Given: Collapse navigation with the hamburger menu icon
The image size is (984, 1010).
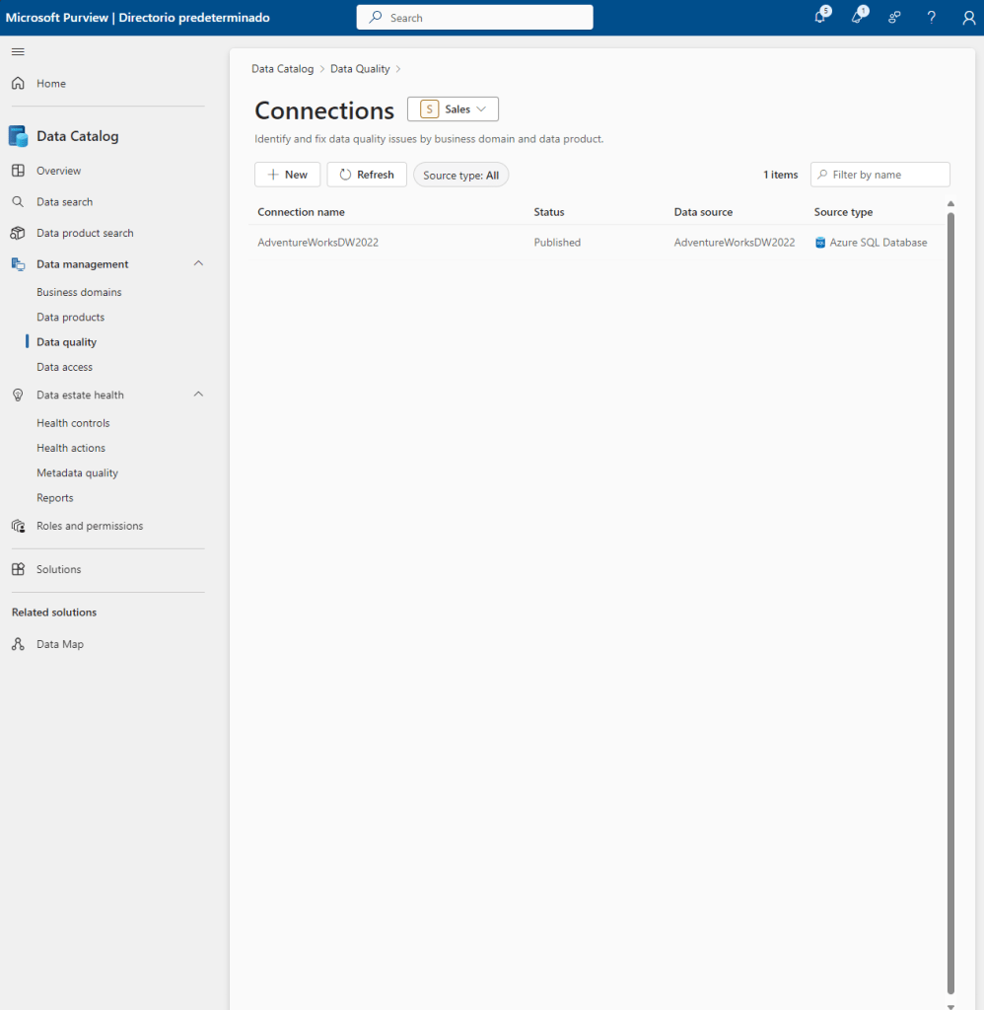Looking at the screenshot, I should point(18,51).
